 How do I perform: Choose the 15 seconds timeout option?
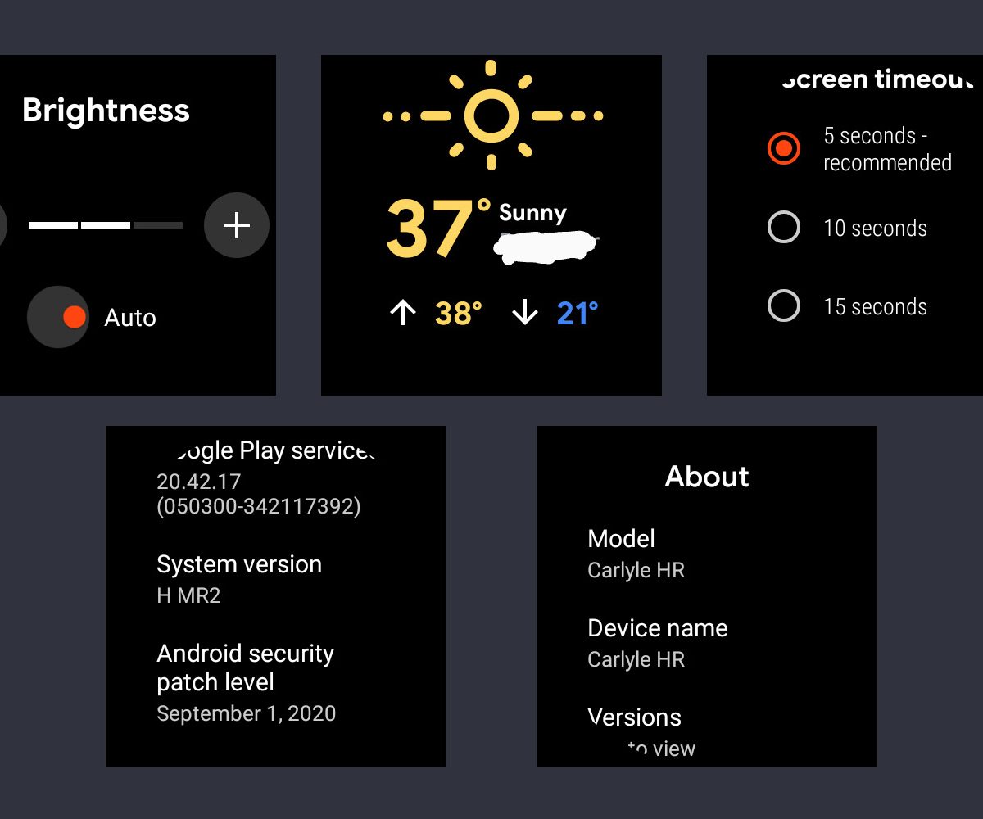(x=784, y=306)
